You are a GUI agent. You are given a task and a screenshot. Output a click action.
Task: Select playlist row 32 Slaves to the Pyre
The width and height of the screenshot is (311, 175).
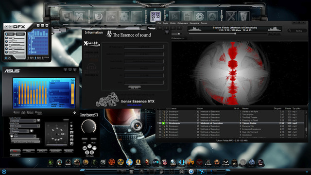pos(230,111)
